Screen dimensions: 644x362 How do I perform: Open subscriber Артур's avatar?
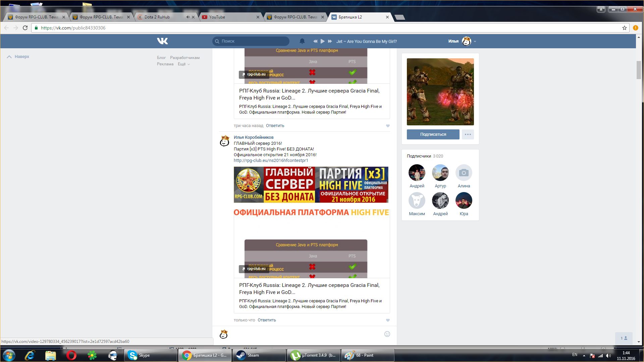click(440, 173)
